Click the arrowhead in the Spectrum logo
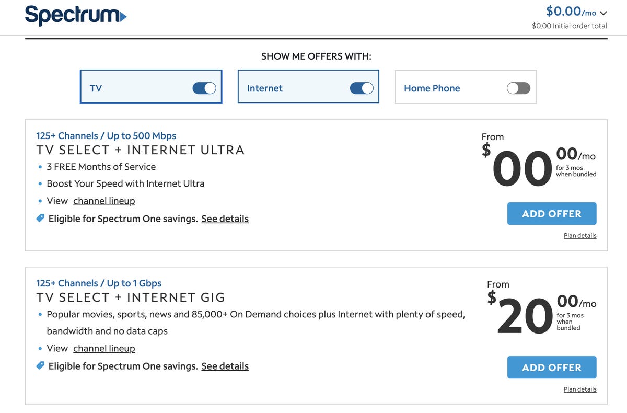Screen dimensions: 627x413 (x=123, y=16)
